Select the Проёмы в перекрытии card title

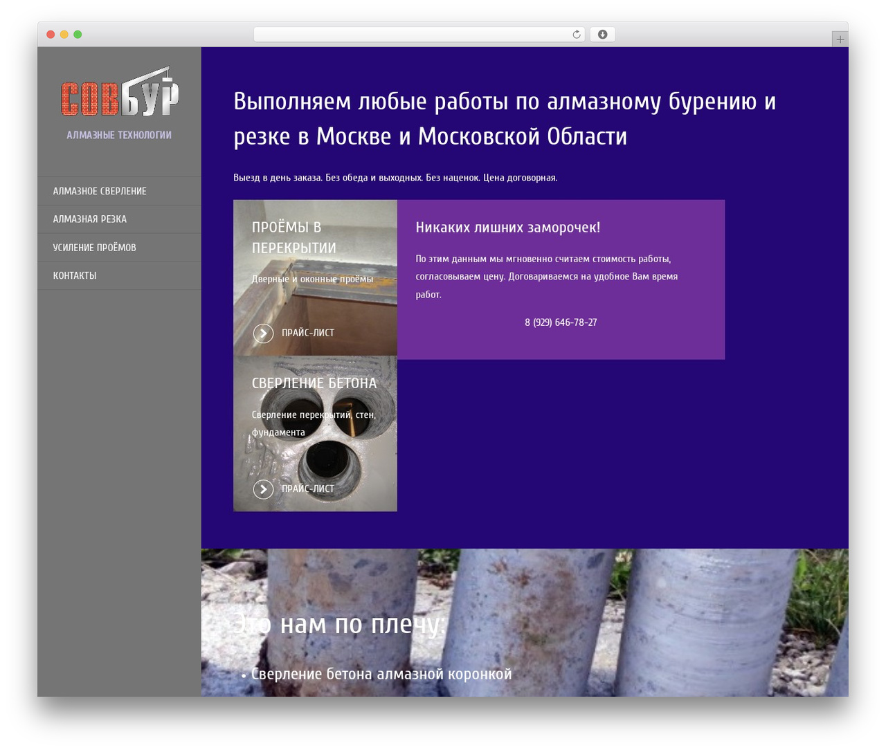294,237
